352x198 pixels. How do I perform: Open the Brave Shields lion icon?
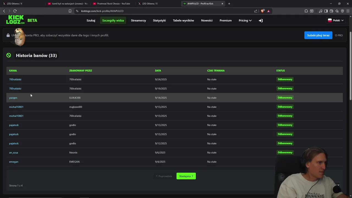(263, 11)
